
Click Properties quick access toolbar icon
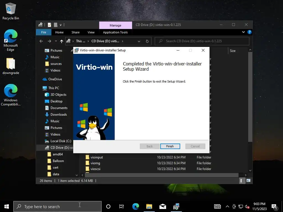click(x=49, y=25)
